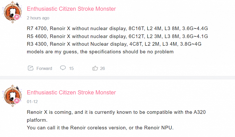Click the "models are my guess" line
The height and width of the screenshot is (137, 235).
point(100,51)
